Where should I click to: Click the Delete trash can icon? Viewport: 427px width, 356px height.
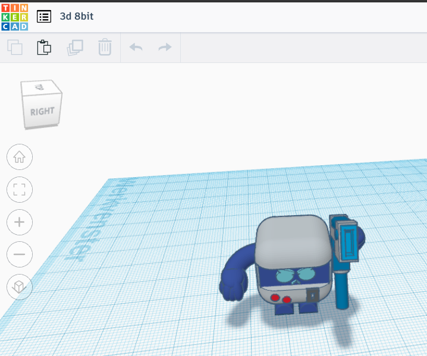pyautogui.click(x=105, y=47)
